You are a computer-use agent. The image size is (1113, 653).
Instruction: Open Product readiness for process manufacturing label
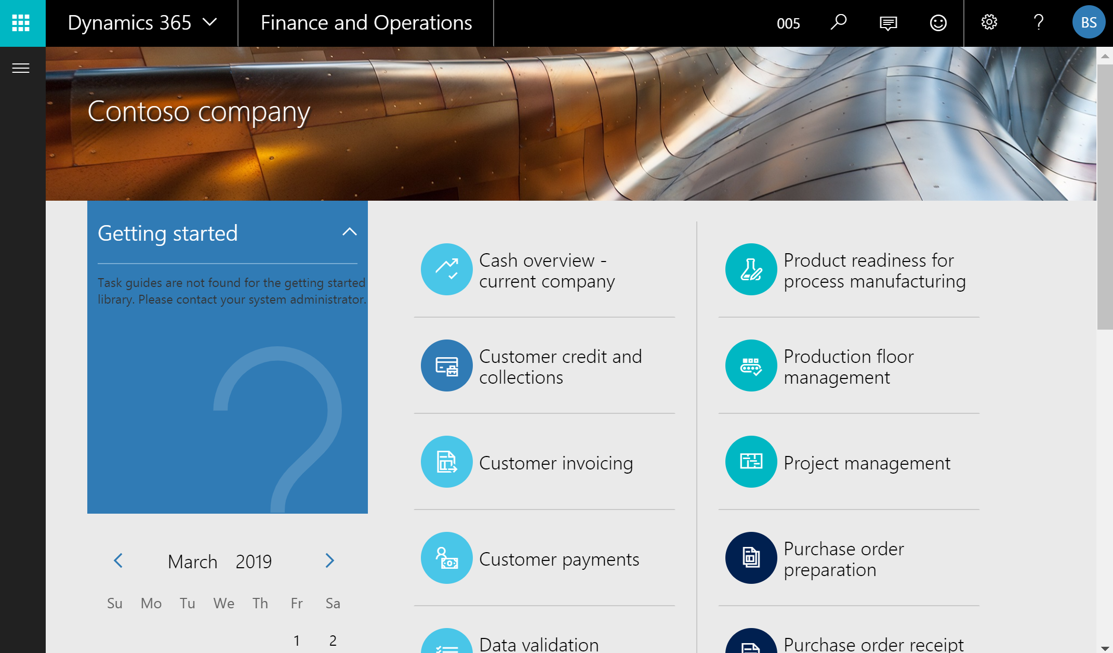875,270
